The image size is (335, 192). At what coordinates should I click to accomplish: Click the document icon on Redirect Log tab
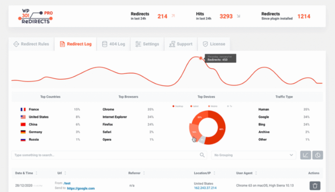click(x=62, y=44)
